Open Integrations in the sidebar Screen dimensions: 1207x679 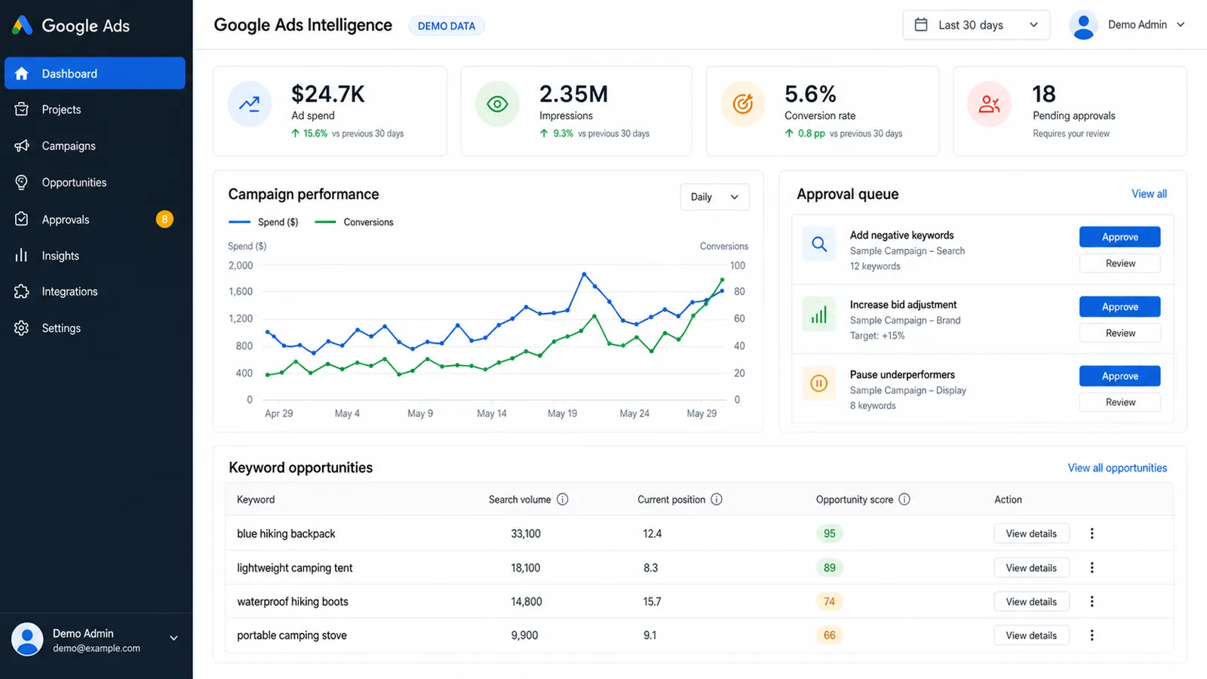point(95,291)
